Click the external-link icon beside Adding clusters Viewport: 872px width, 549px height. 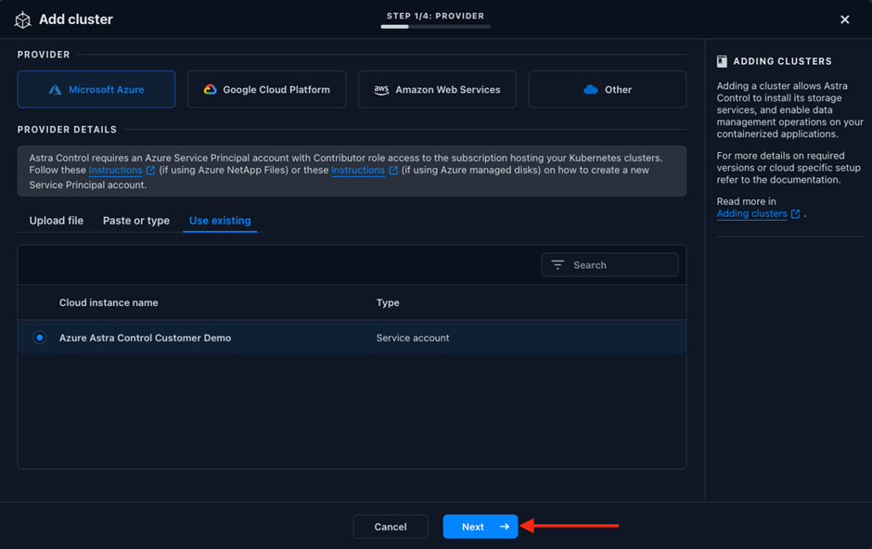(x=795, y=214)
